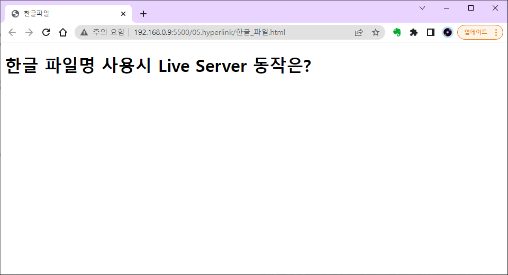Minimize the browser window

tap(447, 8)
